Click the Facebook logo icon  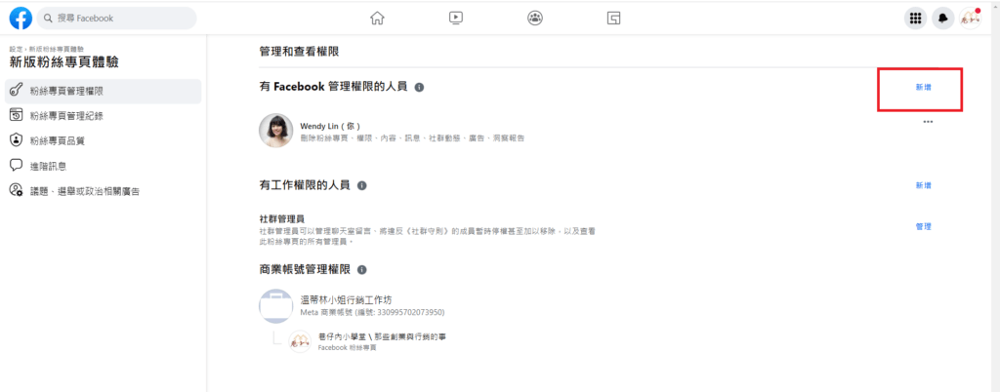tap(20, 18)
